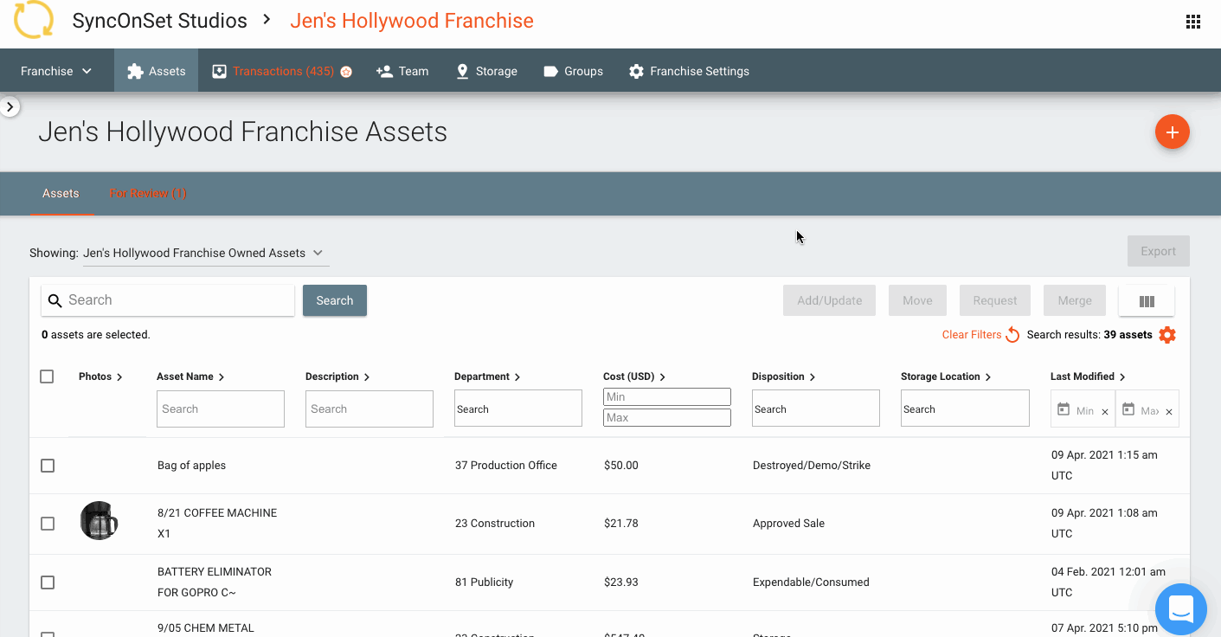Sort by Last Modified column header
Viewport: 1221px width, 637px height.
click(1088, 376)
